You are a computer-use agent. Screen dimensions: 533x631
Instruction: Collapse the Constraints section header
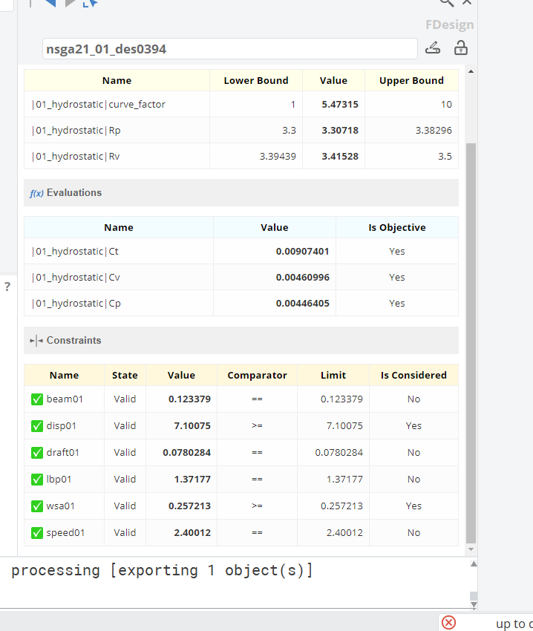241,341
